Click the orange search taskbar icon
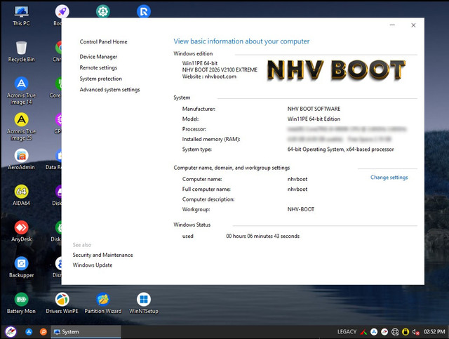Image resolution: width=449 pixels, height=339 pixels. [x=43, y=332]
